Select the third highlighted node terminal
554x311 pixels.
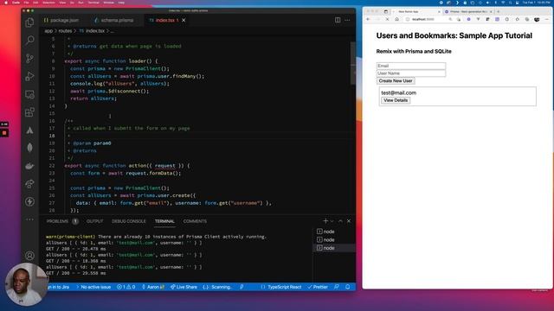(x=334, y=248)
